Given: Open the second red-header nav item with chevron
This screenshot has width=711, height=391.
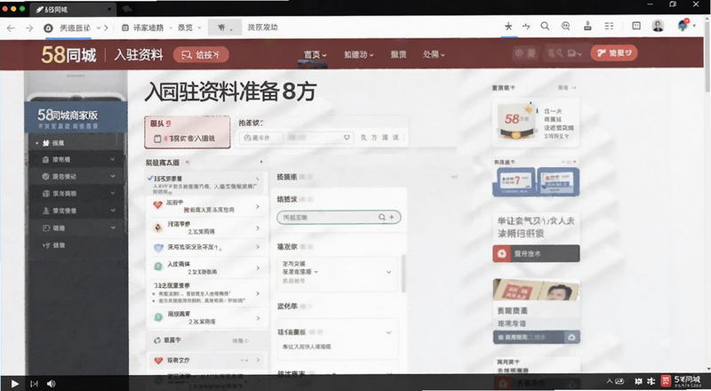Looking at the screenshot, I should [359, 54].
